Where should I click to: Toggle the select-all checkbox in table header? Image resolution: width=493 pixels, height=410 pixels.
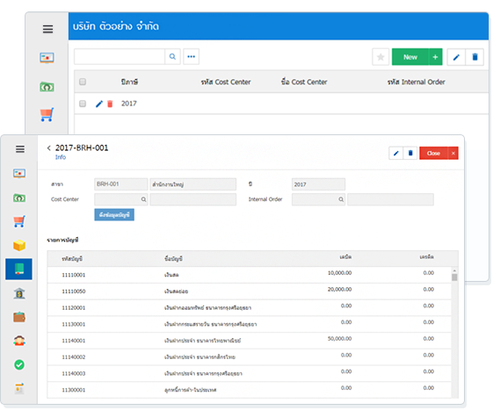click(x=83, y=82)
